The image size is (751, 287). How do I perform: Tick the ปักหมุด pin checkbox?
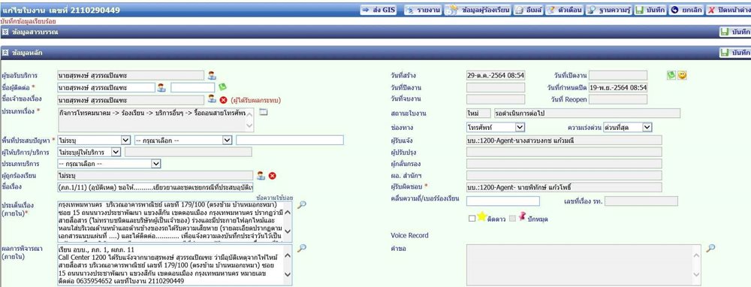513,219
